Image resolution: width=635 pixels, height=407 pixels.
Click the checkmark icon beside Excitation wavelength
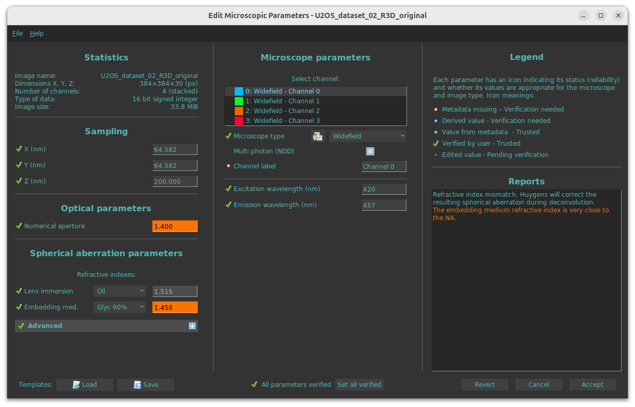pos(228,189)
